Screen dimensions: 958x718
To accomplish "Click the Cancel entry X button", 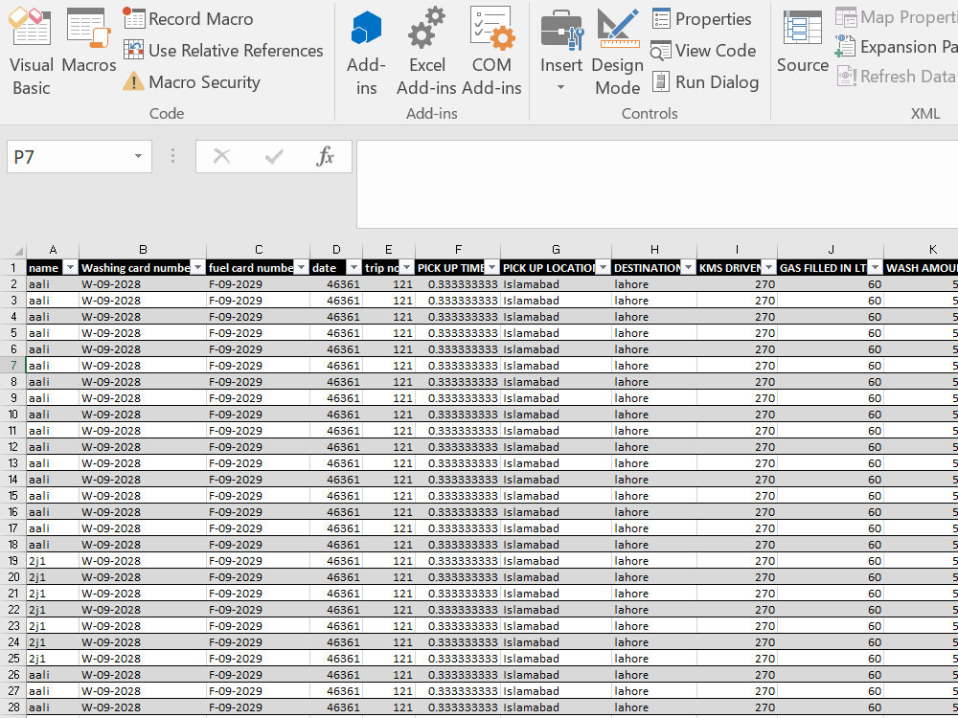I will [x=222, y=157].
